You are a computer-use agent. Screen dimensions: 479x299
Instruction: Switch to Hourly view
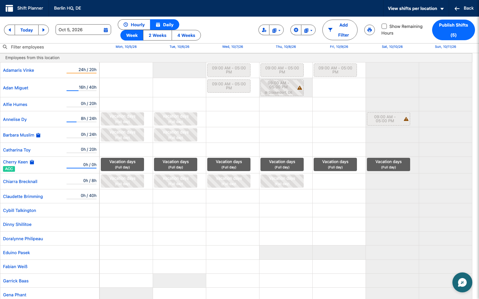click(134, 25)
